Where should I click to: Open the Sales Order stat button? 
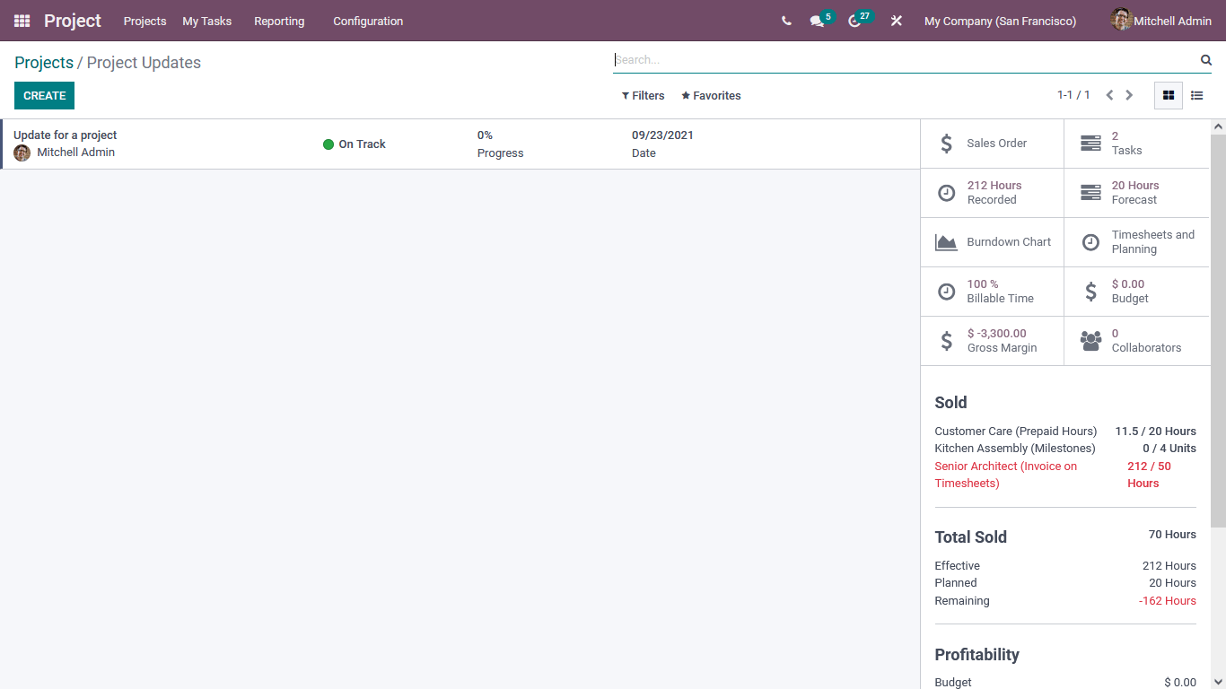(x=992, y=144)
